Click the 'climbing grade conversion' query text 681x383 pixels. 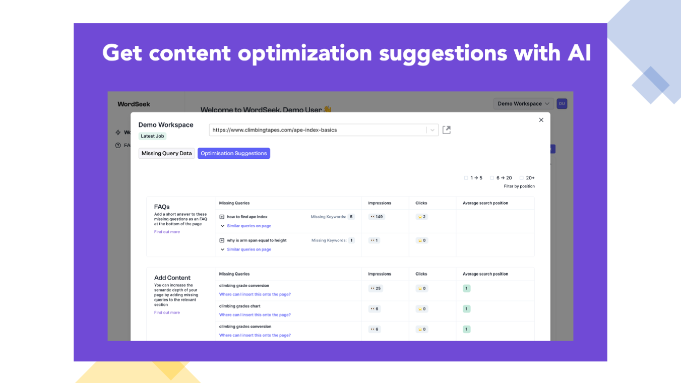pyautogui.click(x=244, y=286)
